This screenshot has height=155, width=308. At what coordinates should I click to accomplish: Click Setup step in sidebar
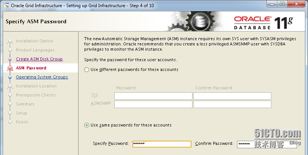click(x=22, y=113)
